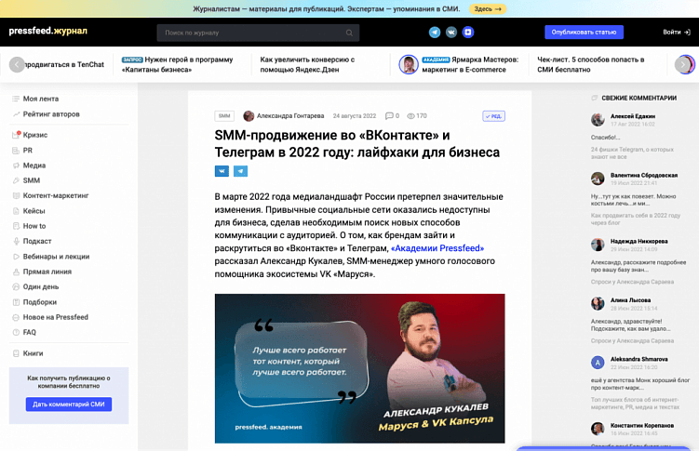Image resolution: width=699 pixels, height=451 pixels.
Task: Open Надежда Никкорева's profile
Action: pos(639,241)
